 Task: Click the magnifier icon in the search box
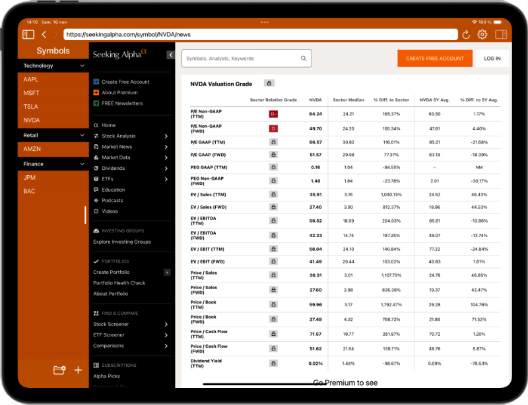pyautogui.click(x=304, y=59)
